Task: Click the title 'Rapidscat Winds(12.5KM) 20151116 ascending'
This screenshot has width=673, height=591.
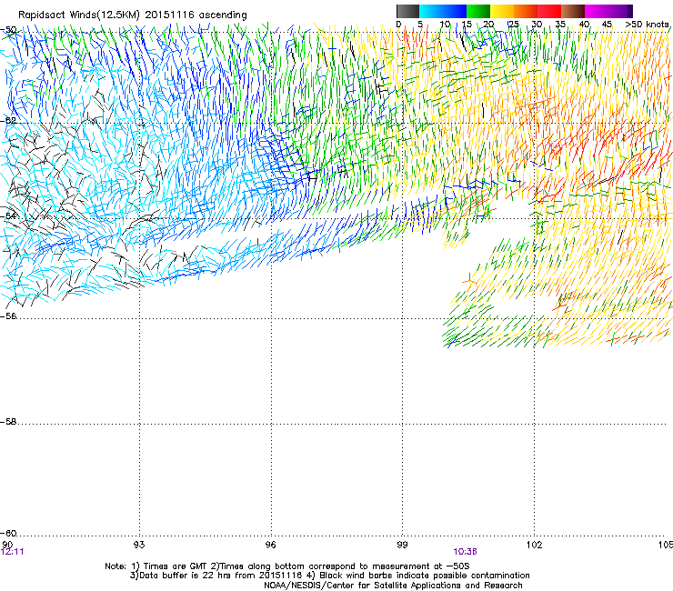Action: pos(133,15)
